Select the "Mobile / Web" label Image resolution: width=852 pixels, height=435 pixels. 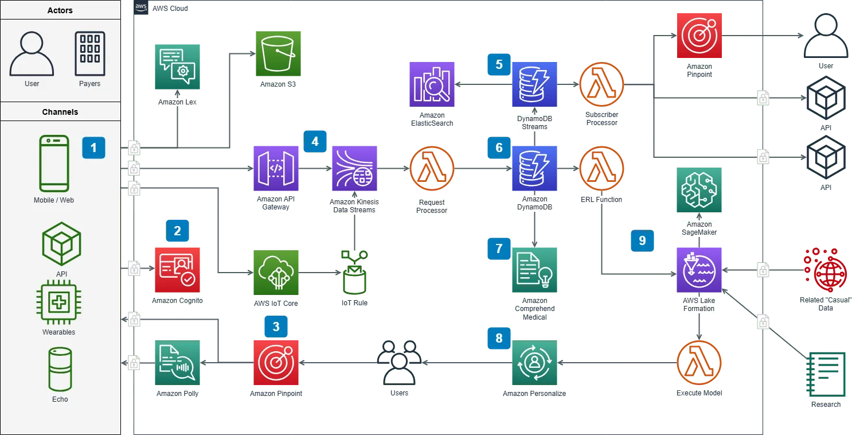point(54,200)
